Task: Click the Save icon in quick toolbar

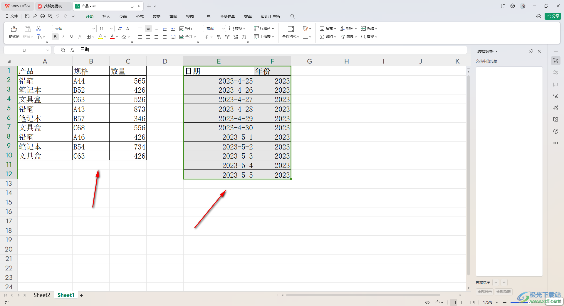Action: pos(27,16)
